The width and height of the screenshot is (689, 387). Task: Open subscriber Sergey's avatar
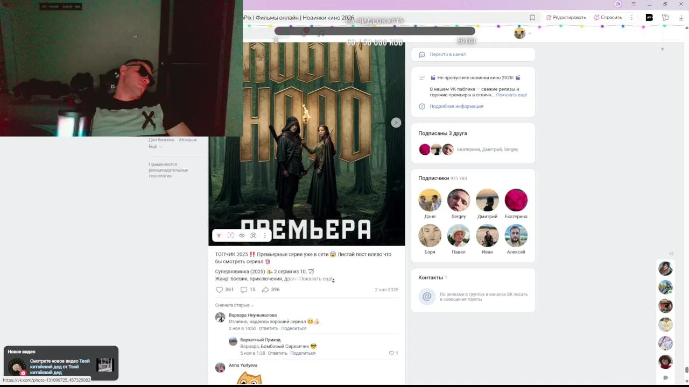pos(459,200)
